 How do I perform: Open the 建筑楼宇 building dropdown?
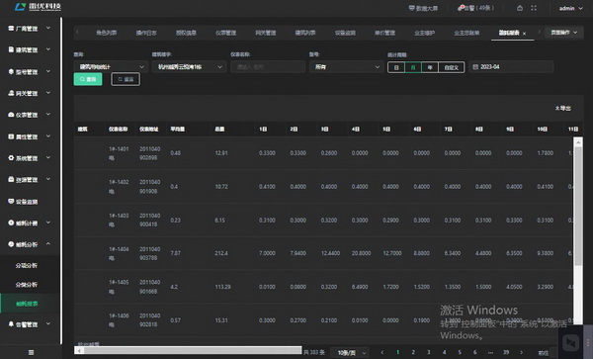[x=189, y=67]
